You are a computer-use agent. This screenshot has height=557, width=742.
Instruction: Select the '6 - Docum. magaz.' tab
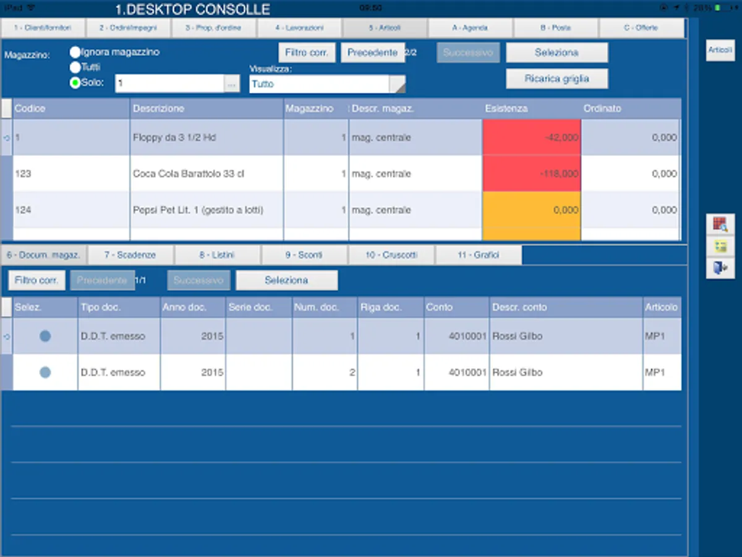[x=43, y=255]
